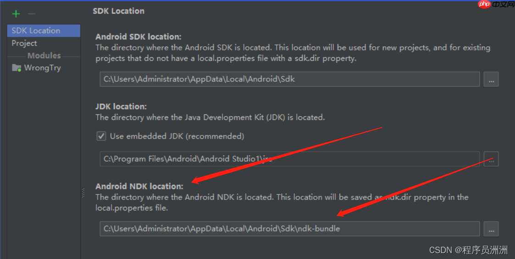Click the 'Android SDK location:' heading
This screenshot has height=259, width=515.
click(138, 37)
